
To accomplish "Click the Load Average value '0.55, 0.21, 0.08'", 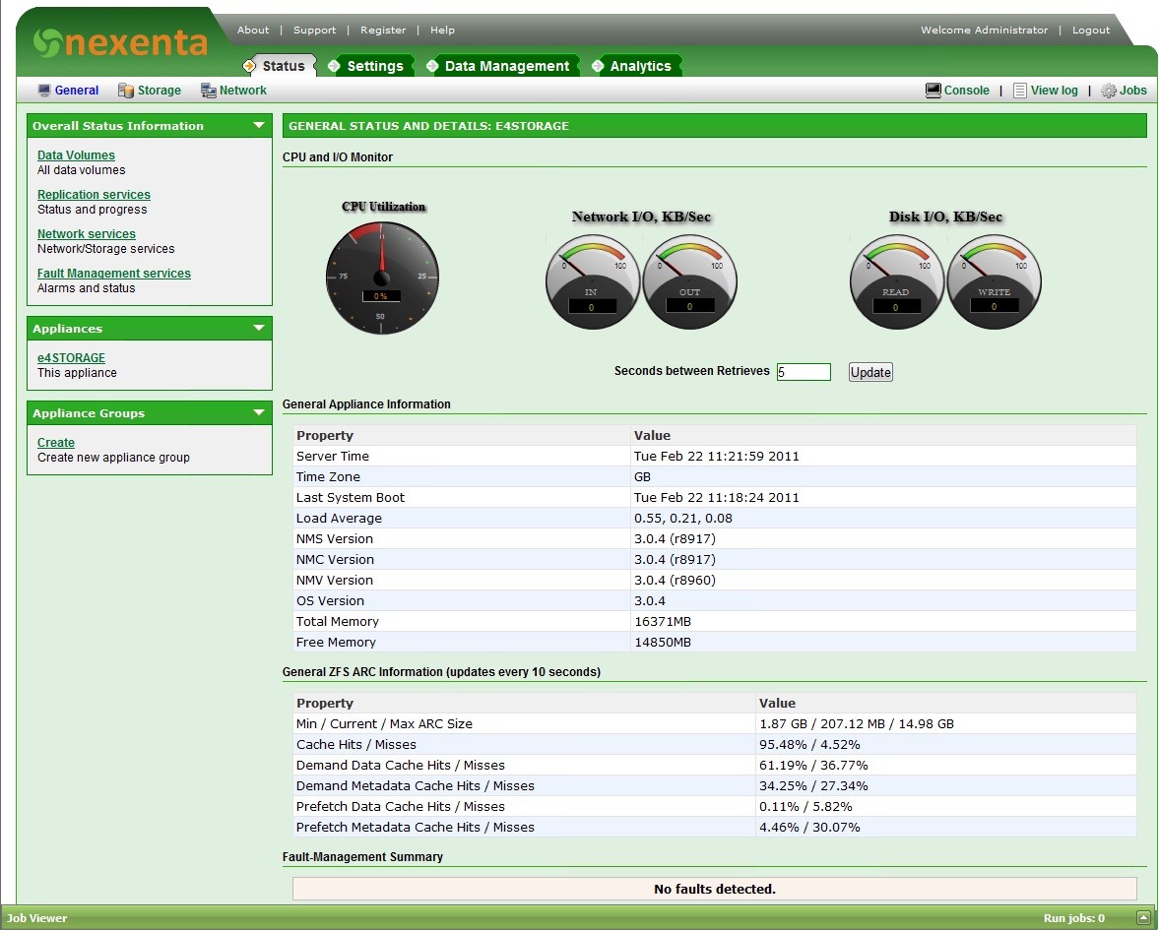I will [x=683, y=518].
